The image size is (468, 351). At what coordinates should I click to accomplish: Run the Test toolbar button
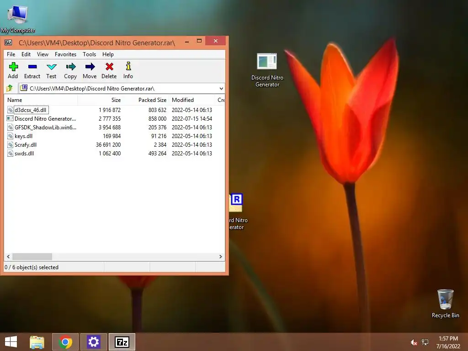click(51, 71)
